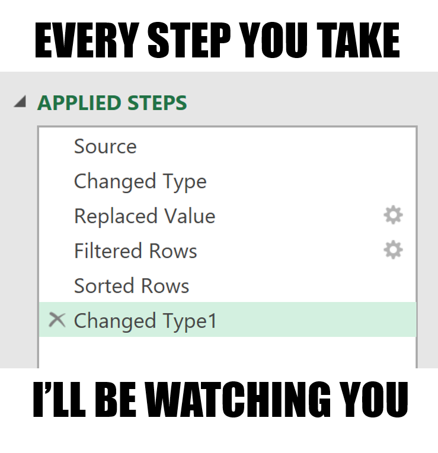Delete the Changed Type1 step
Image resolution: width=438 pixels, height=453 pixels.
point(57,320)
